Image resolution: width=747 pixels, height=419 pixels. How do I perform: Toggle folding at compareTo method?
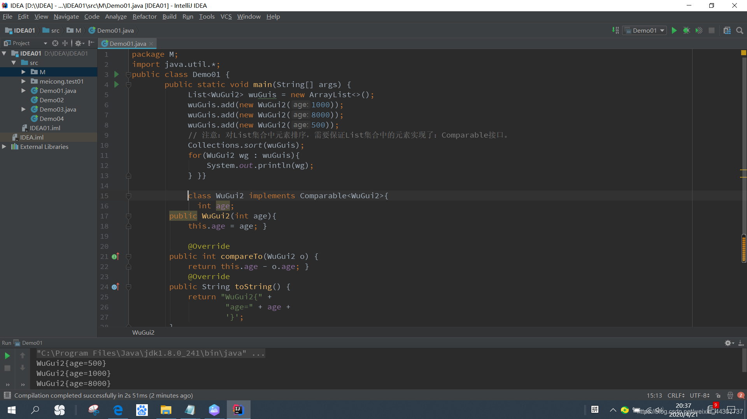tap(128, 257)
